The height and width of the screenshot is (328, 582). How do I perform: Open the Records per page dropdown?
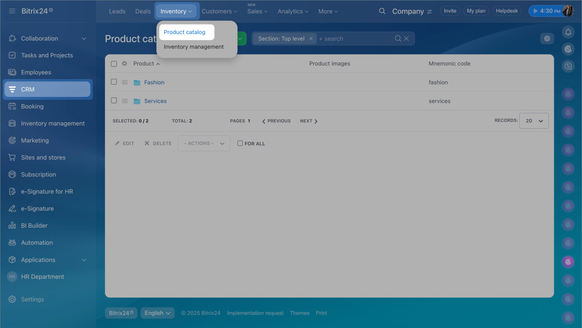pos(534,121)
